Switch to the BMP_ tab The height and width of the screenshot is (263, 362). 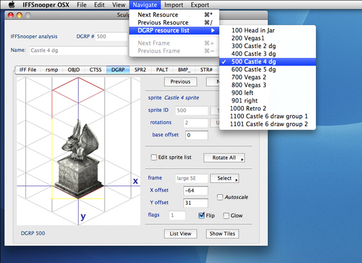(x=184, y=70)
